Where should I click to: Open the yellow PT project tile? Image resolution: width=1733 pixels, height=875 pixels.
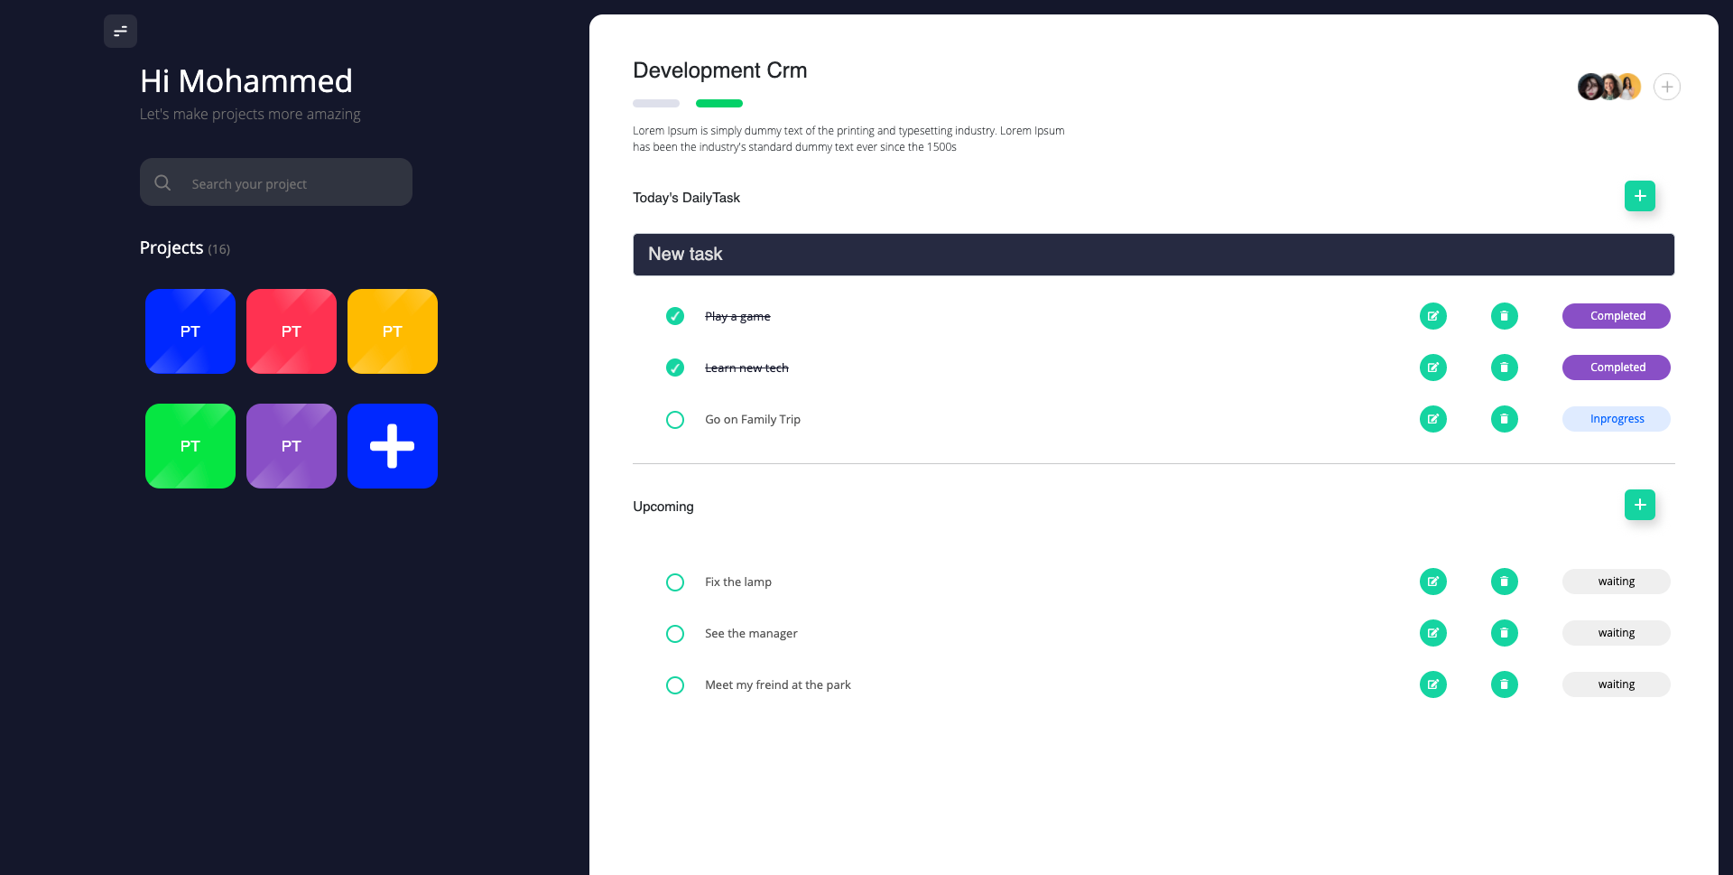click(x=393, y=331)
